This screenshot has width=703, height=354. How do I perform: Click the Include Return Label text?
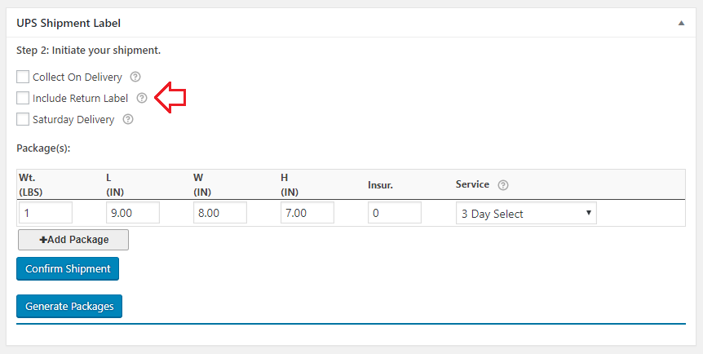(80, 98)
